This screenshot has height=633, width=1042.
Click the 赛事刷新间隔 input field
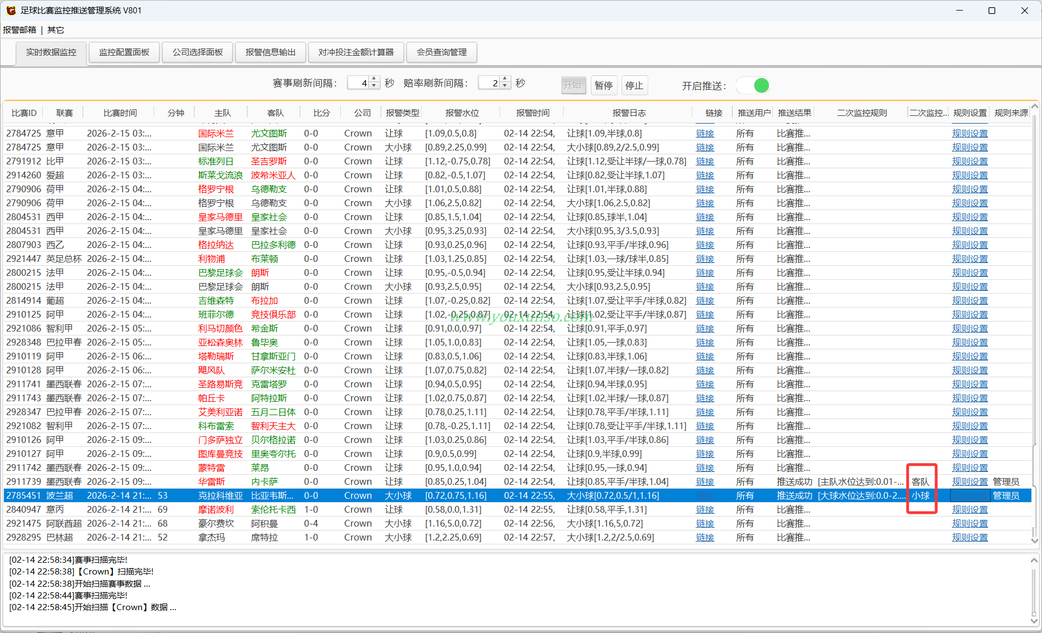coord(358,82)
